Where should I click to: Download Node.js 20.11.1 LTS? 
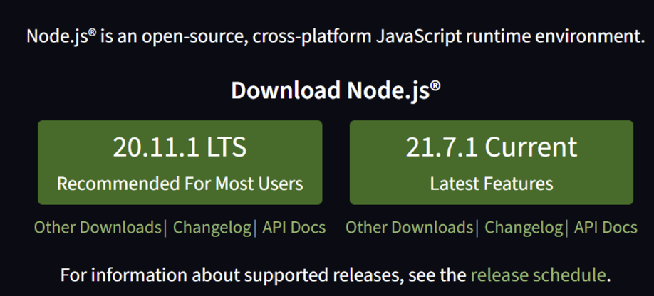point(180,162)
